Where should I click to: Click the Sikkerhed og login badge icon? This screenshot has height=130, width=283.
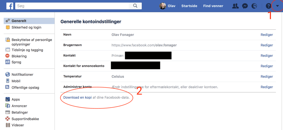pyautogui.click(x=8, y=28)
